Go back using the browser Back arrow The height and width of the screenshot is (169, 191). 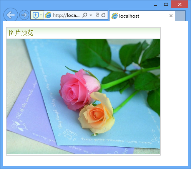11,15
